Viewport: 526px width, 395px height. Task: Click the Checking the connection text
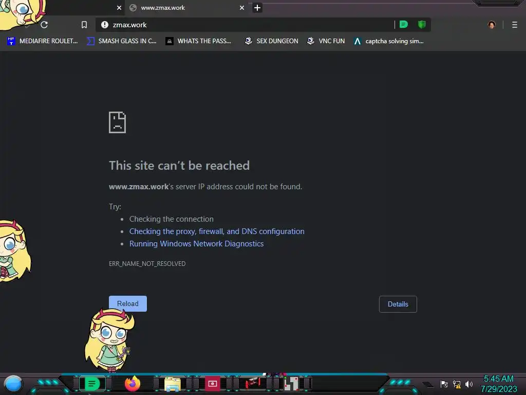point(172,219)
